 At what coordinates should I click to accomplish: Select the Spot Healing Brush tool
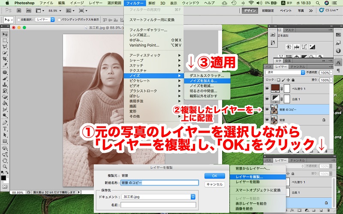tap(5, 72)
